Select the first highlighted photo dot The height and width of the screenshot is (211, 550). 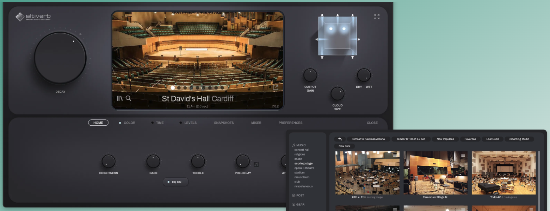(x=173, y=88)
